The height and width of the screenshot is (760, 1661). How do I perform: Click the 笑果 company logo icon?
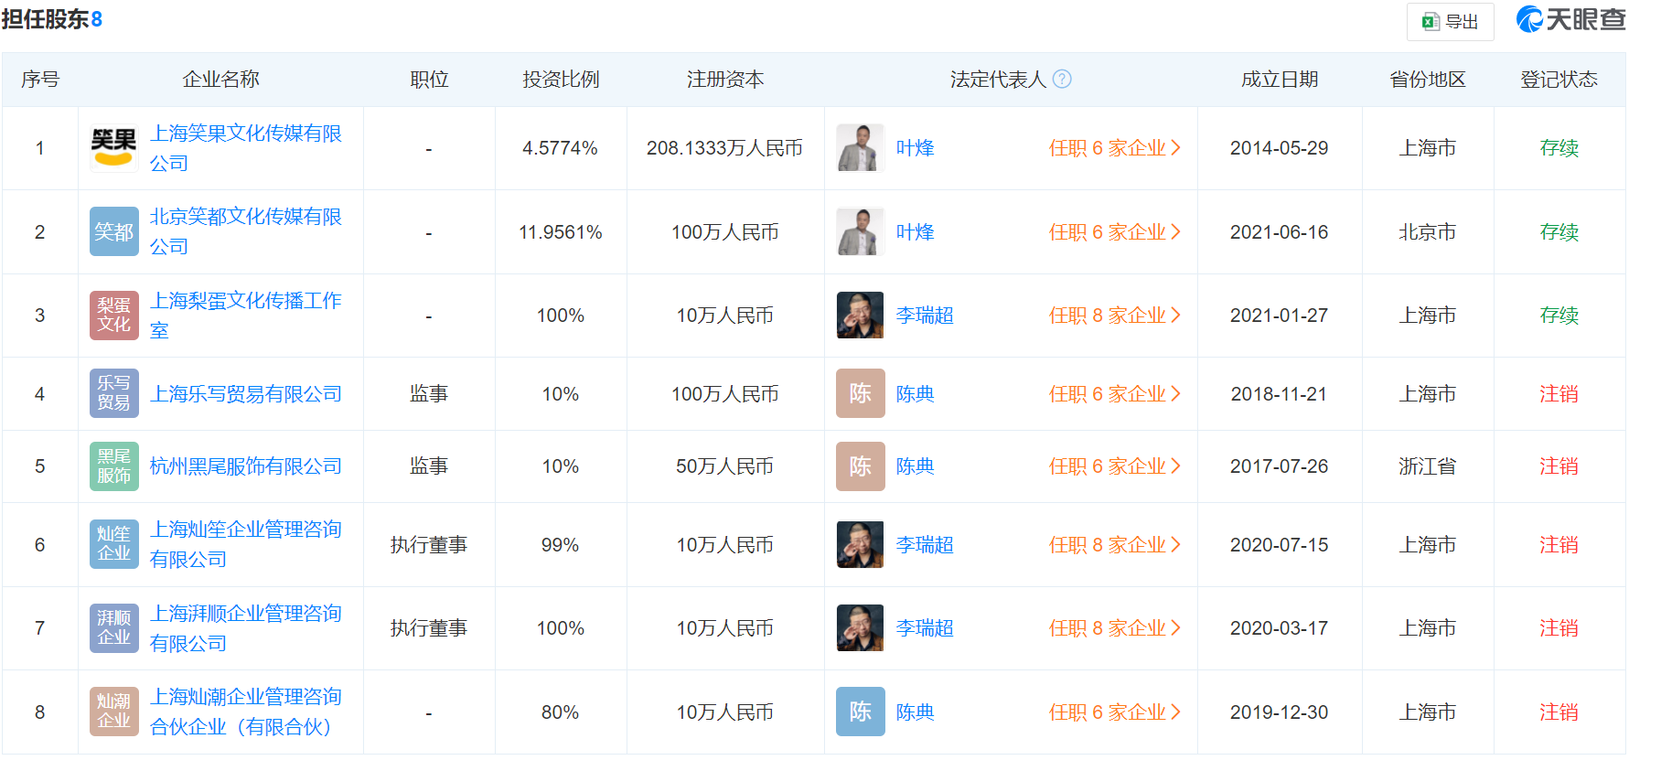pyautogui.click(x=113, y=148)
